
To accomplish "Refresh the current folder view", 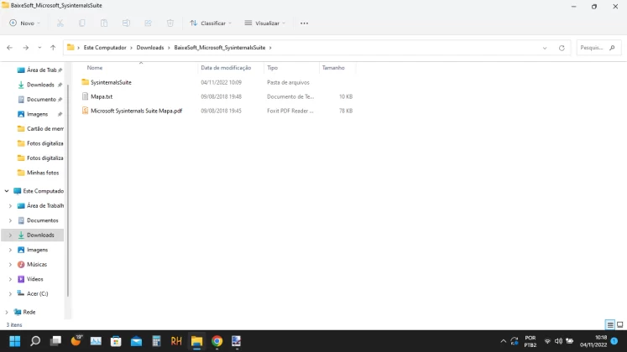I will [562, 48].
